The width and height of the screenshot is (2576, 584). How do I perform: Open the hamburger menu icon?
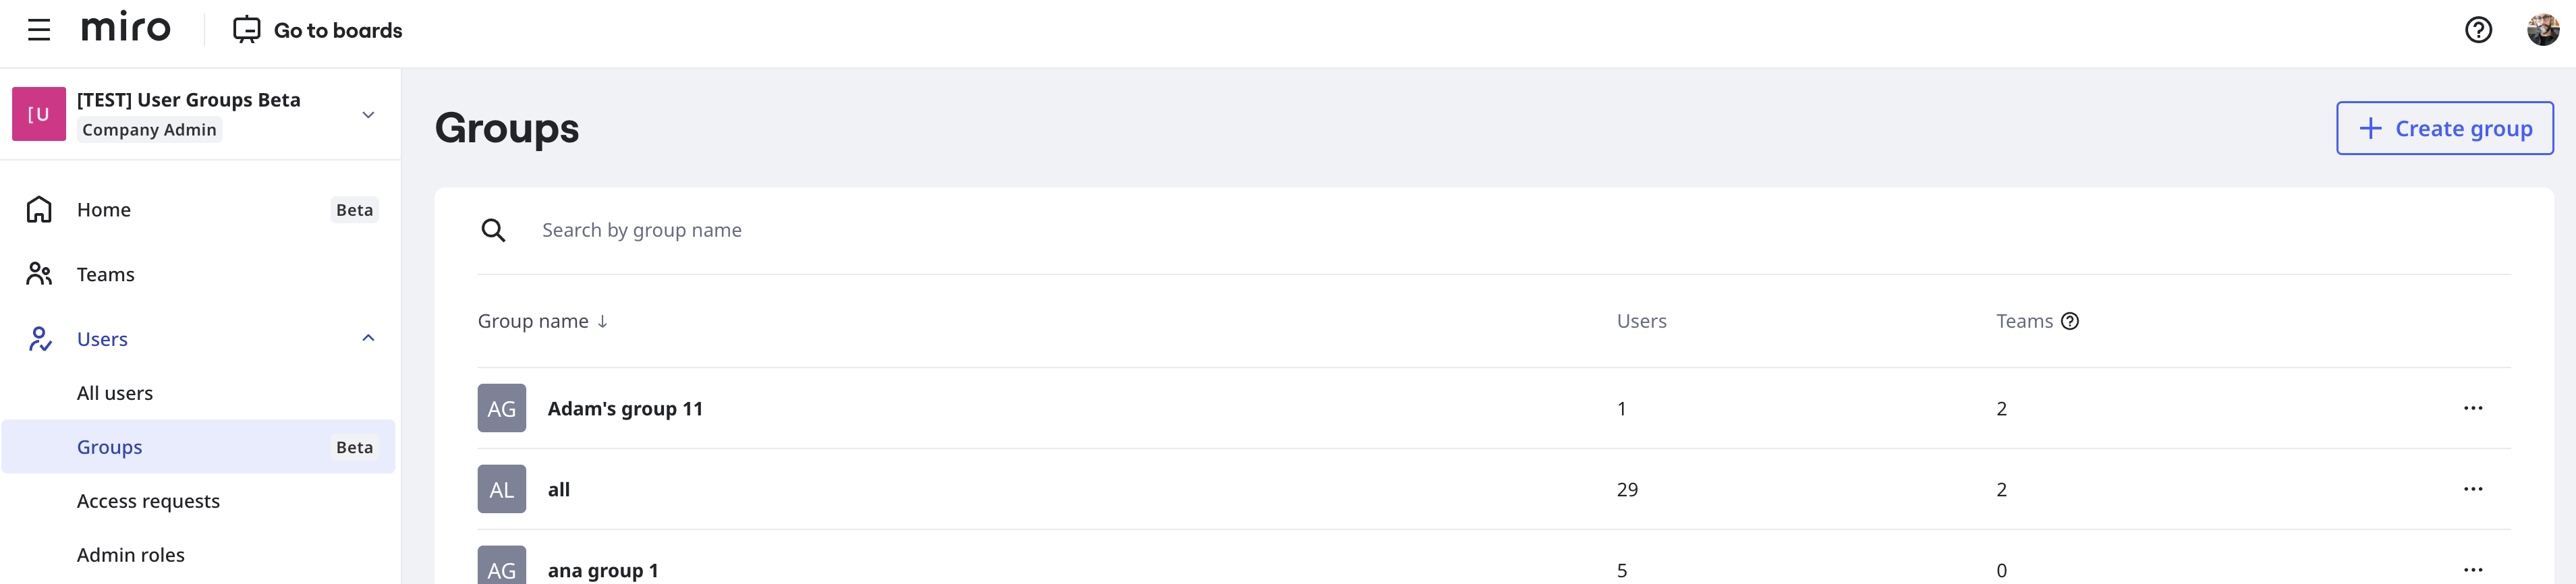click(x=39, y=30)
